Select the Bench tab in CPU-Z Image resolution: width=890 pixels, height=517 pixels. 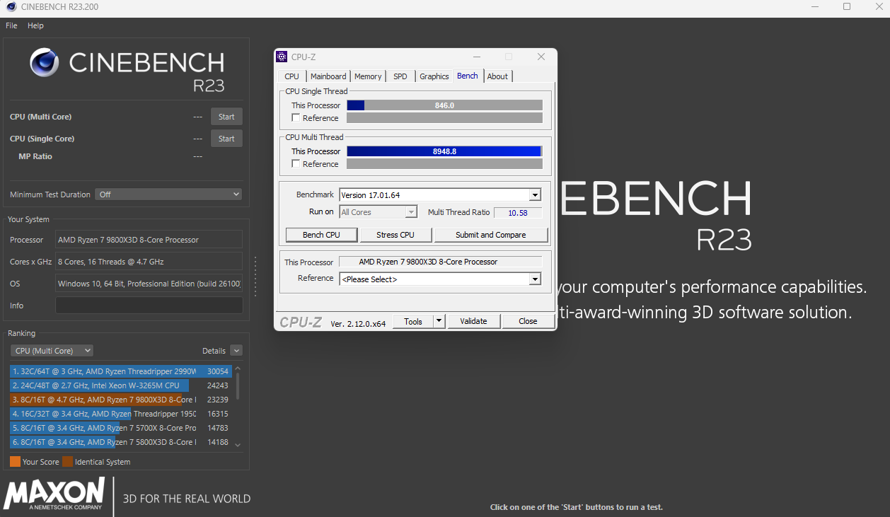468,76
